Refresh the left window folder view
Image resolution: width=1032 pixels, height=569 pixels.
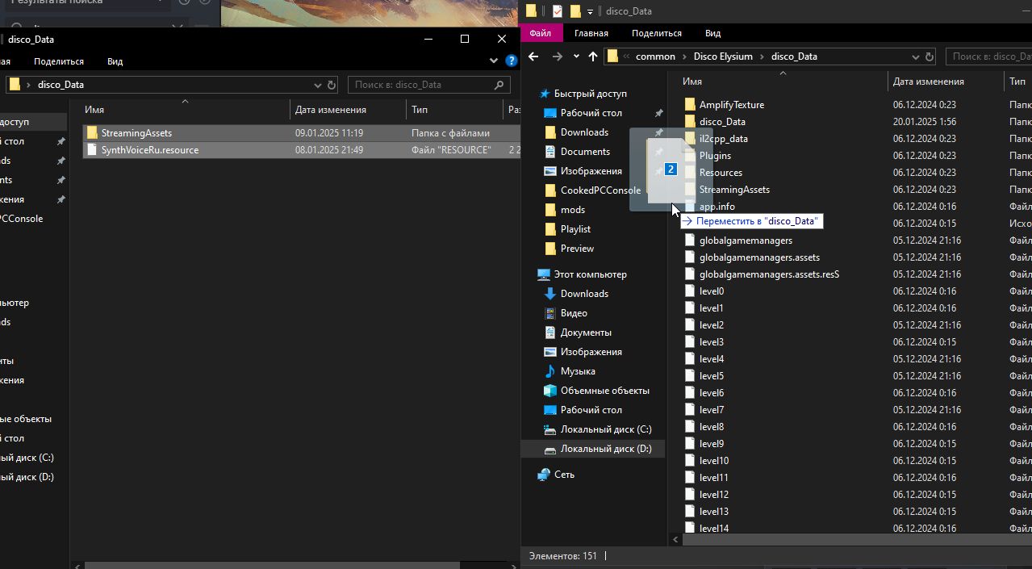pyautogui.click(x=332, y=85)
